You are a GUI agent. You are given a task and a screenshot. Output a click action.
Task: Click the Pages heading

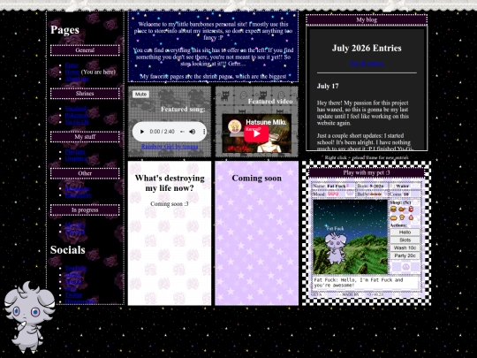point(64,30)
